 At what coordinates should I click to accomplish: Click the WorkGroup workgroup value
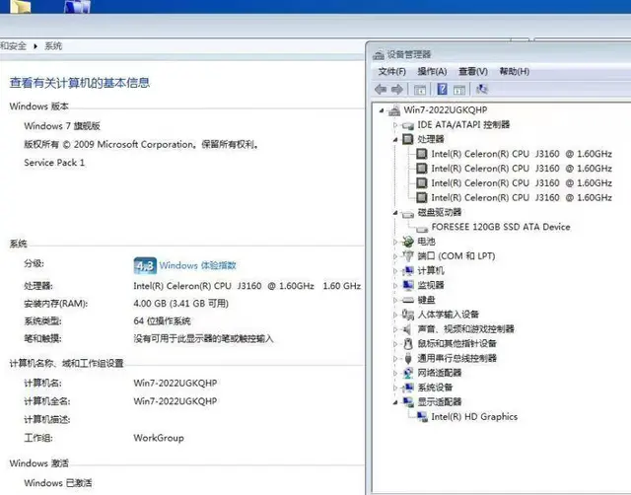pyautogui.click(x=159, y=438)
